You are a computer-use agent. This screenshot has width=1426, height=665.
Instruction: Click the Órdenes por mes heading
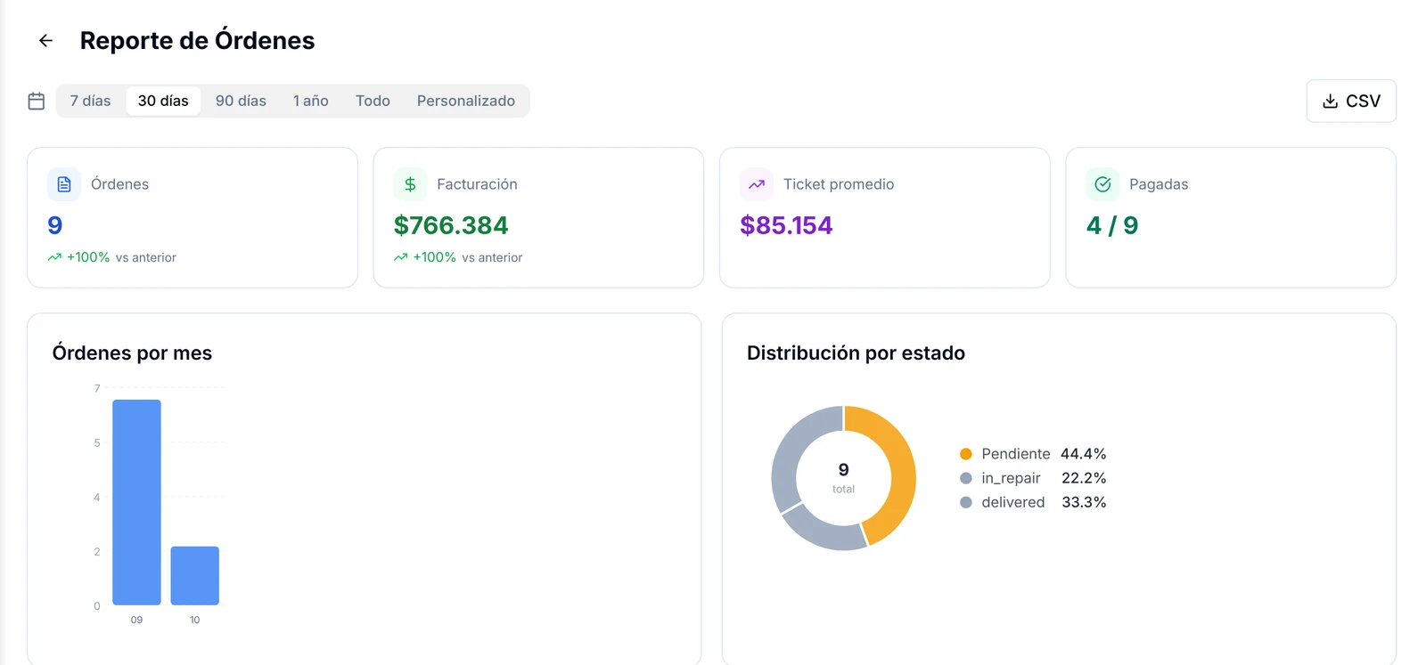click(132, 353)
